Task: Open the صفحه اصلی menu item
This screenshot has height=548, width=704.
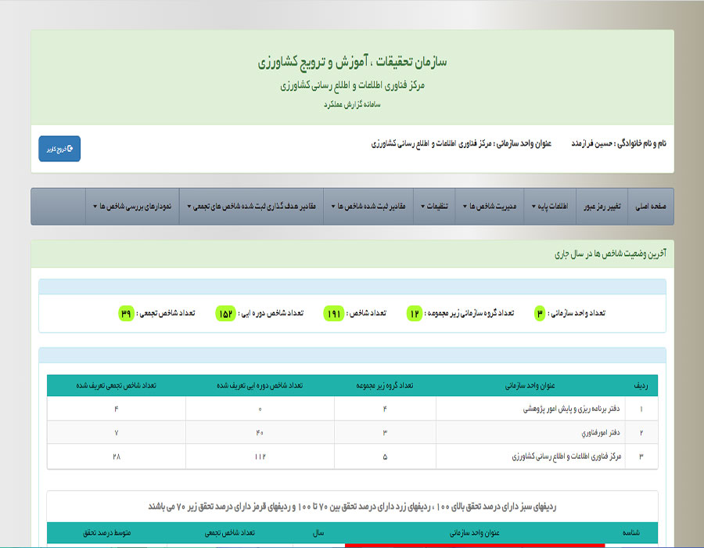Action: (651, 206)
